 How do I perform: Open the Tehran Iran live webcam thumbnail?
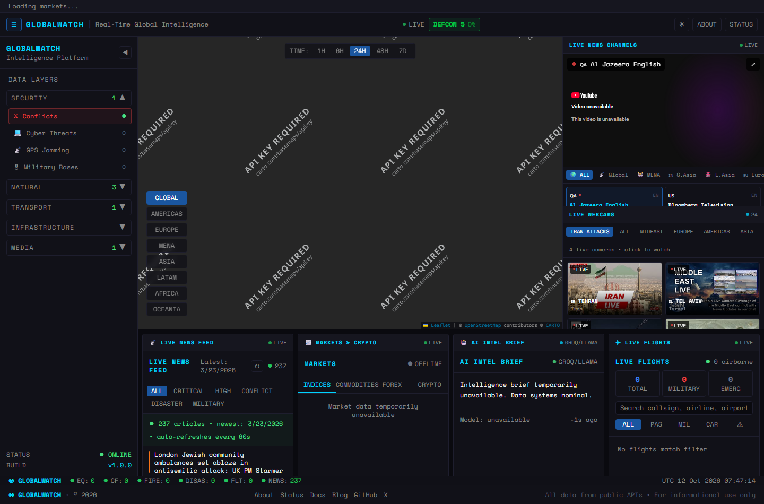pos(614,289)
